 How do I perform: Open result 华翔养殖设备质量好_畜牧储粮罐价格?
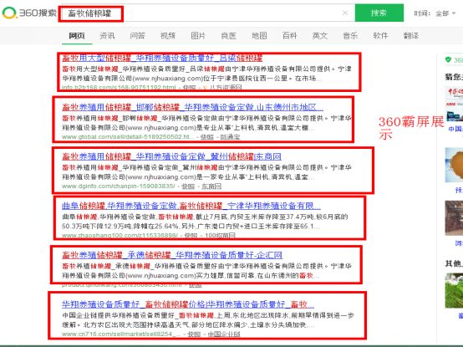point(188,304)
